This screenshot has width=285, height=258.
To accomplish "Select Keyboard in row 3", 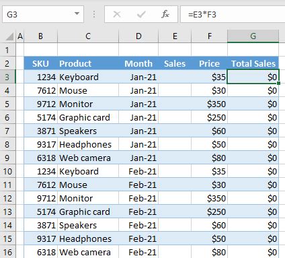I will pyautogui.click(x=88, y=77).
